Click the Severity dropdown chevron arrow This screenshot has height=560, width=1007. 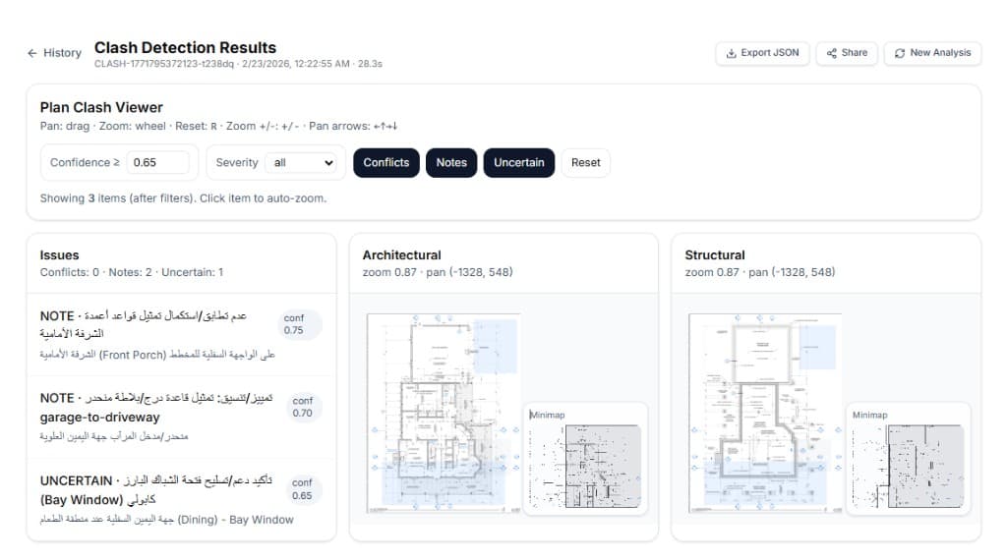point(328,163)
